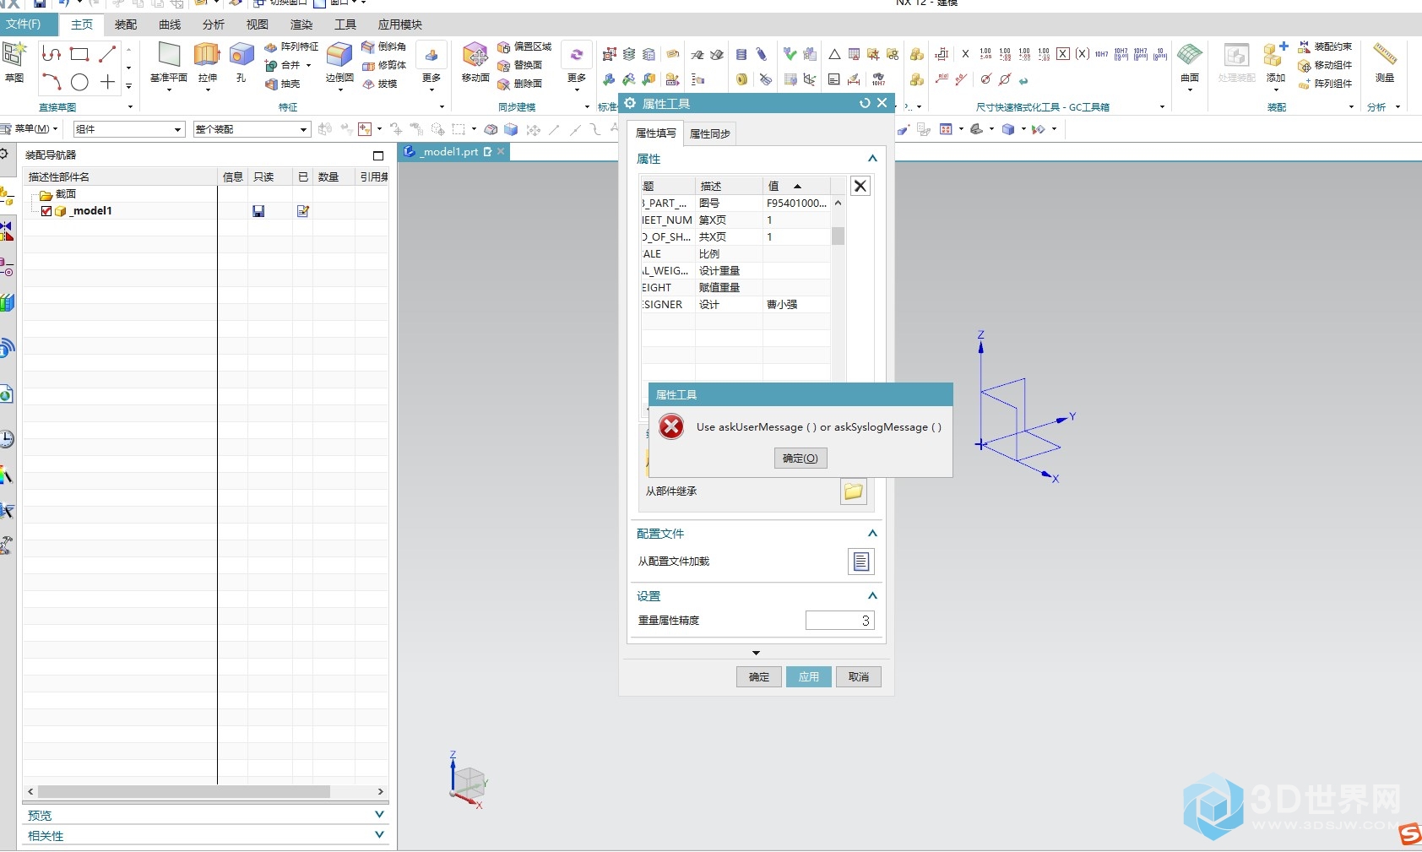Screen dimensions: 1422x852
Task: Click the F95401000 图号 value cell
Action: point(796,203)
